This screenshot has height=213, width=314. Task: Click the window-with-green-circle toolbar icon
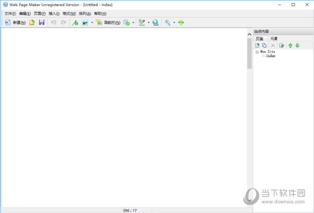[x=126, y=23]
